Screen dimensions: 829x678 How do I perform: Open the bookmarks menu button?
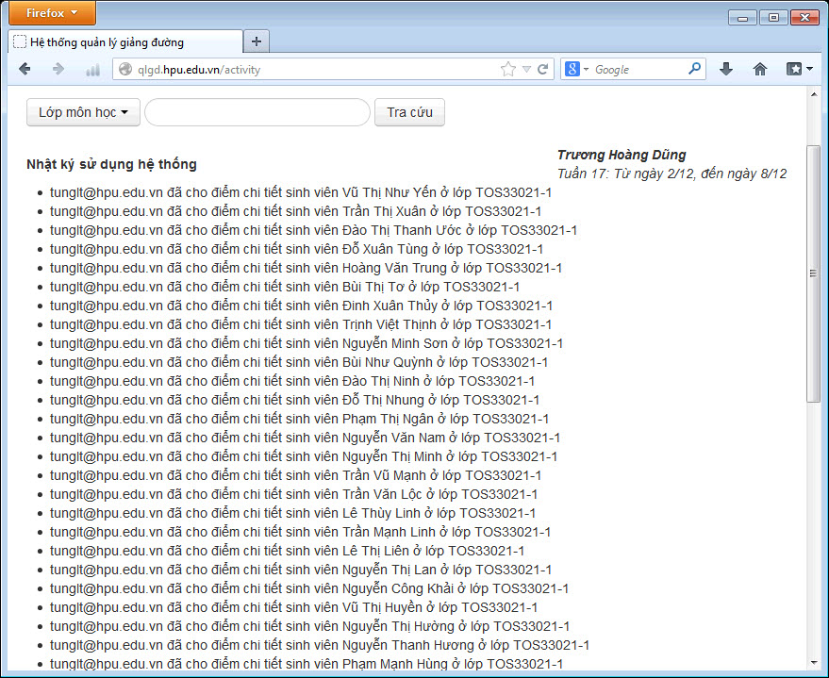pyautogui.click(x=800, y=69)
